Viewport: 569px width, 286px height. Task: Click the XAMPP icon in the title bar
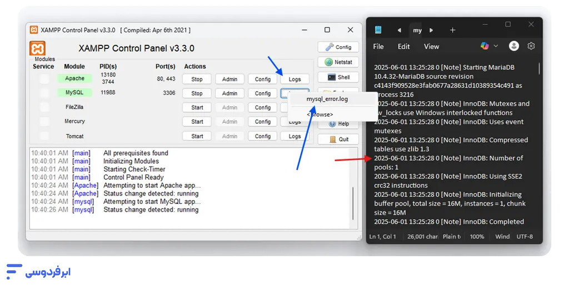pyautogui.click(x=34, y=30)
